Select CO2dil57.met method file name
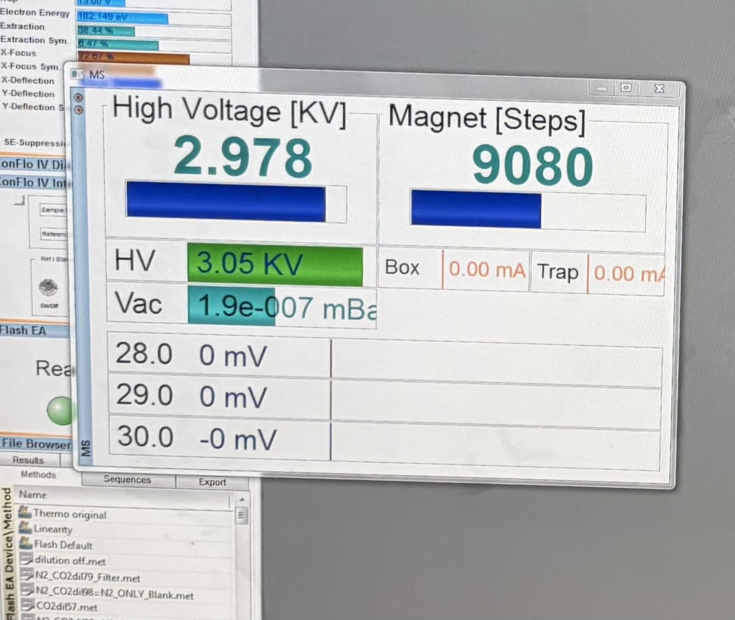This screenshot has height=620, width=735. coord(67,607)
